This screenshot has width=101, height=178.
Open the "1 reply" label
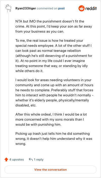tap(39, 160)
